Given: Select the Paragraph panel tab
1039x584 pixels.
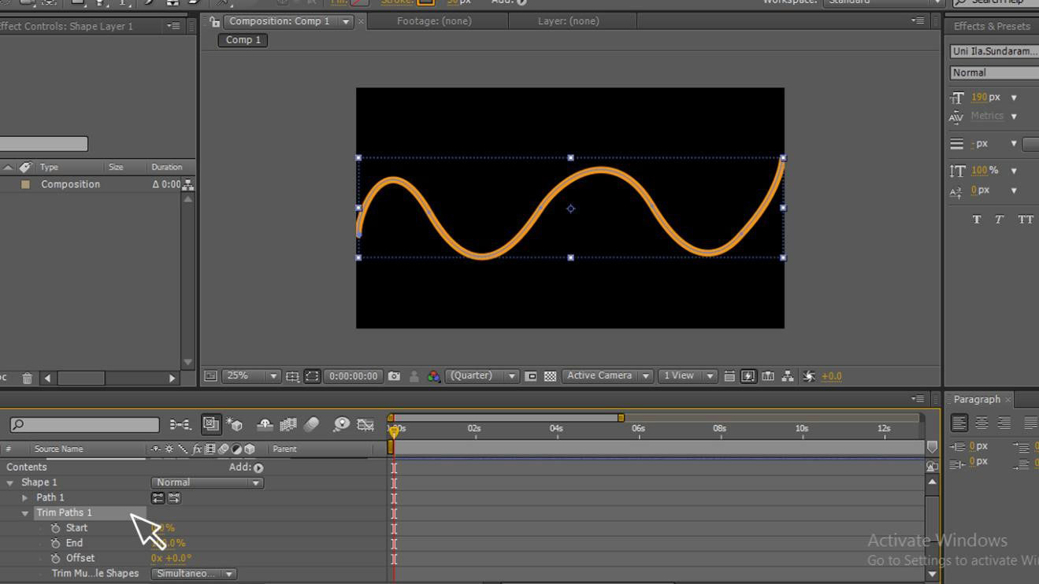Looking at the screenshot, I should point(976,399).
